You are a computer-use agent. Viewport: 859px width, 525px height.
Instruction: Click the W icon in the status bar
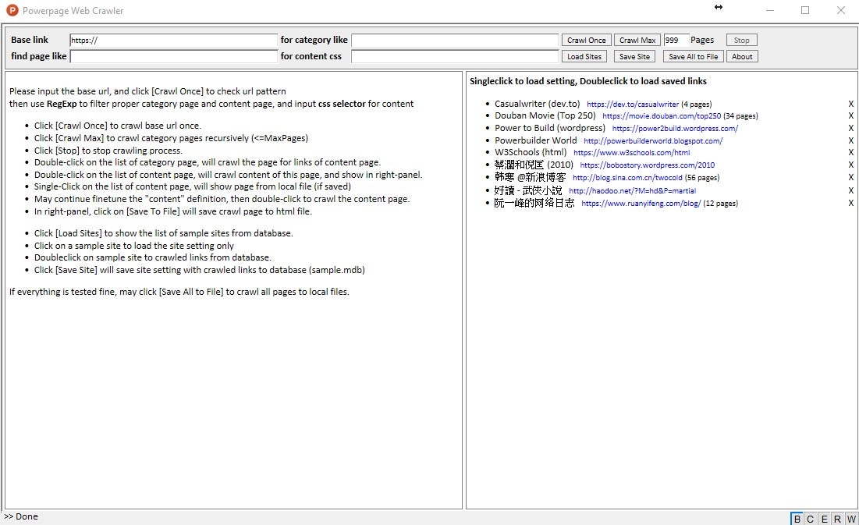[x=851, y=518]
